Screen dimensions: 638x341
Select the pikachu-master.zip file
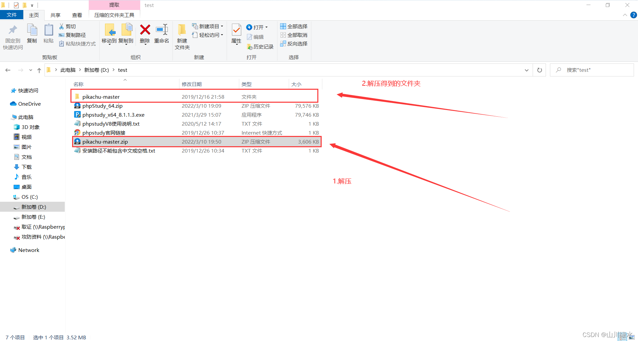196,142
